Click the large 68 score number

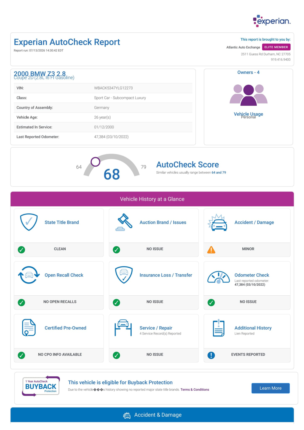pos(112,174)
